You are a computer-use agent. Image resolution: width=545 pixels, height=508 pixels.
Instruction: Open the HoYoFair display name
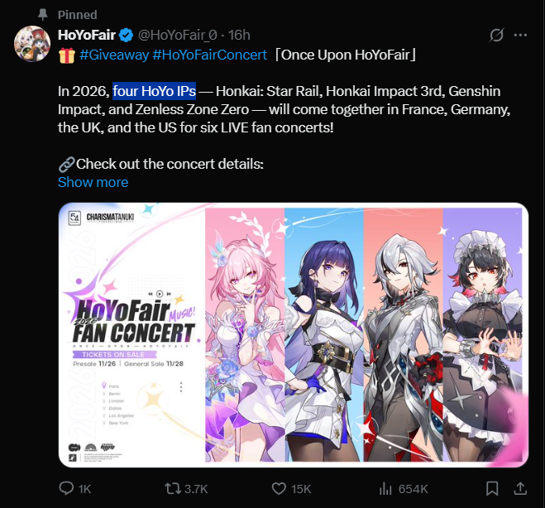tap(87, 35)
